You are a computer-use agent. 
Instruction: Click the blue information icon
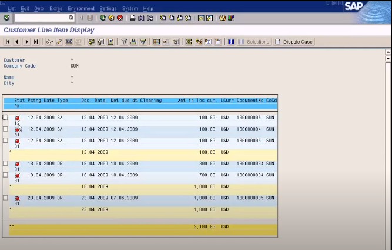coord(231,42)
